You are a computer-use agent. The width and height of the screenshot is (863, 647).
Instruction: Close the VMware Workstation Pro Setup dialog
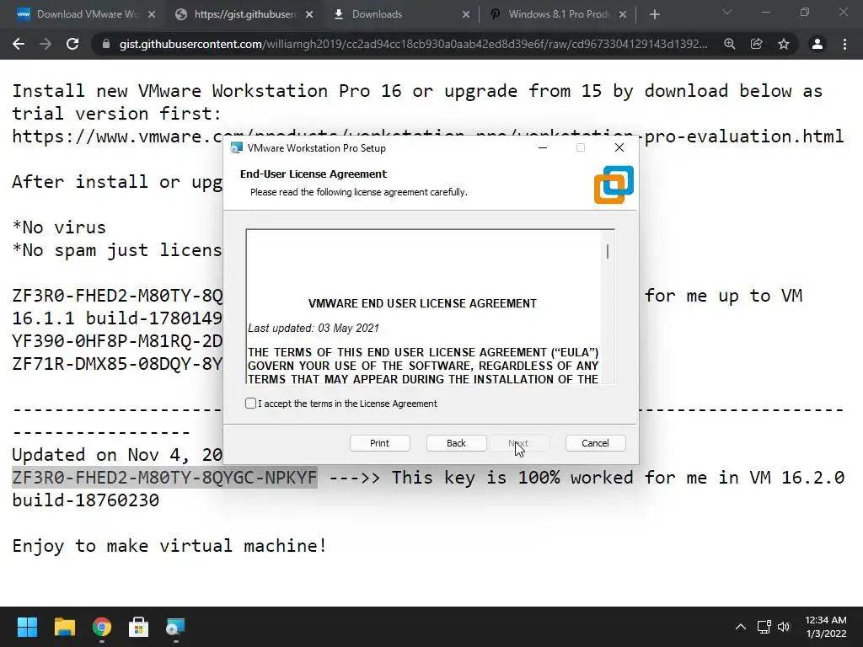pos(619,147)
